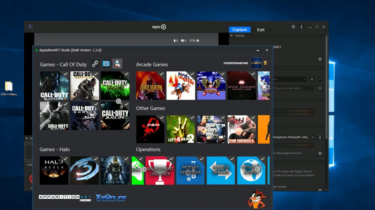Toggle the checkmark on the Halo Reach tile
Viewport: 375px width, 210px height.
65,159
